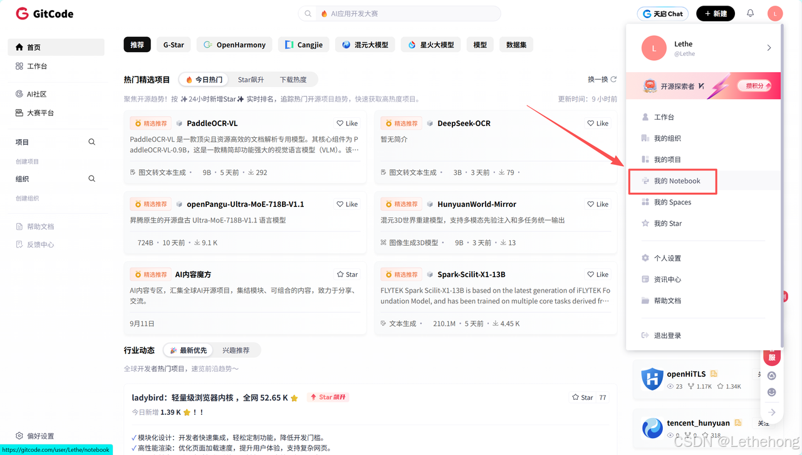Select the 星火大模型 tab

(430, 45)
